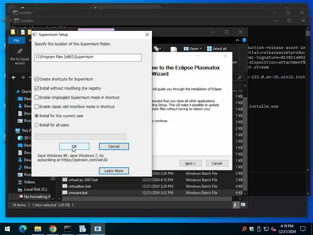
Task: Select Videos in navigation pane
Action: (29, 182)
